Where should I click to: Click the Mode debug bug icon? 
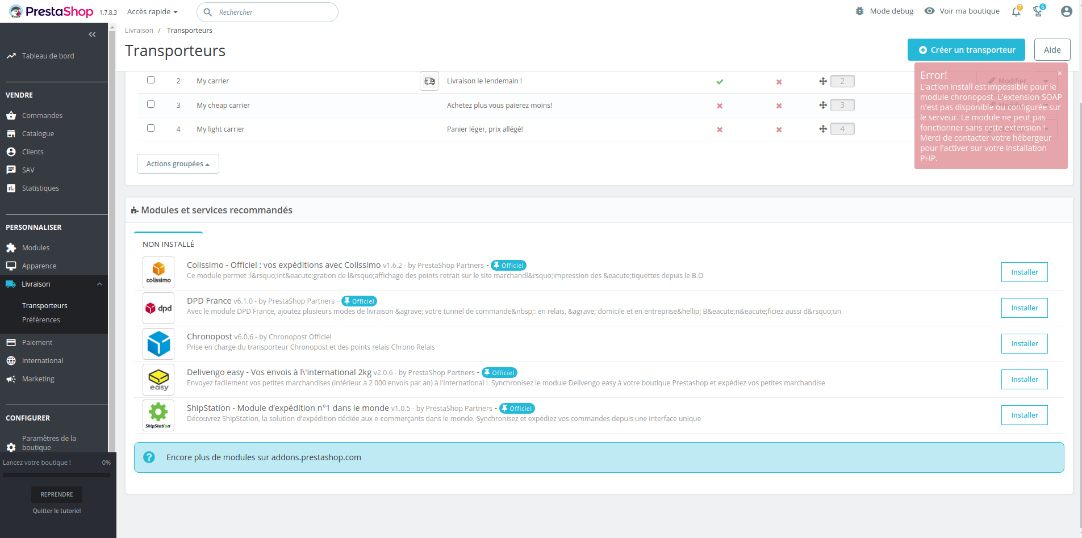click(x=860, y=11)
